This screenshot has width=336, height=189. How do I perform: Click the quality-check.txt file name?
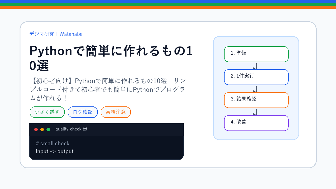point(71,129)
